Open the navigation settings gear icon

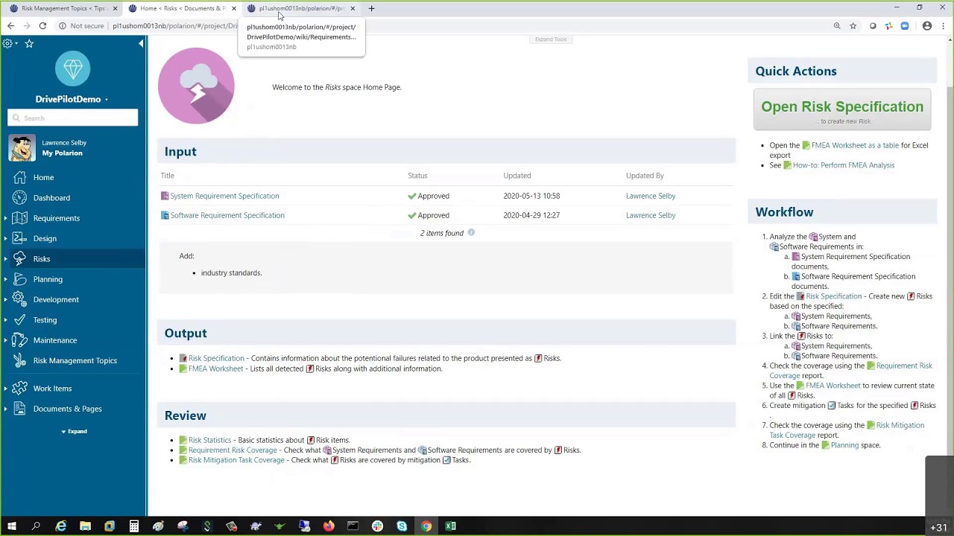pos(7,43)
